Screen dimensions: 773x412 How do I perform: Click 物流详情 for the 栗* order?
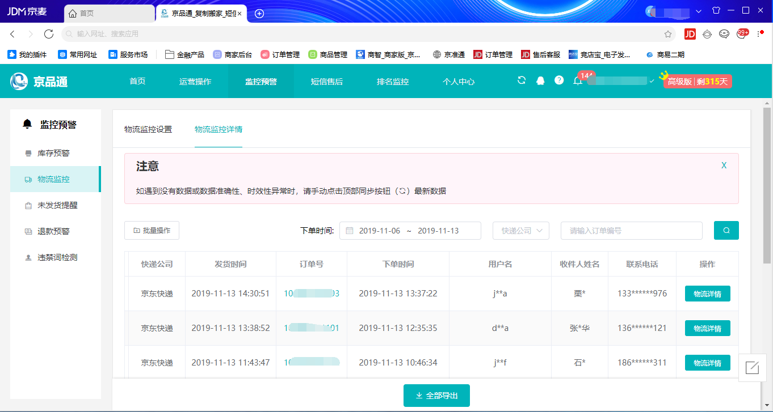pos(707,294)
